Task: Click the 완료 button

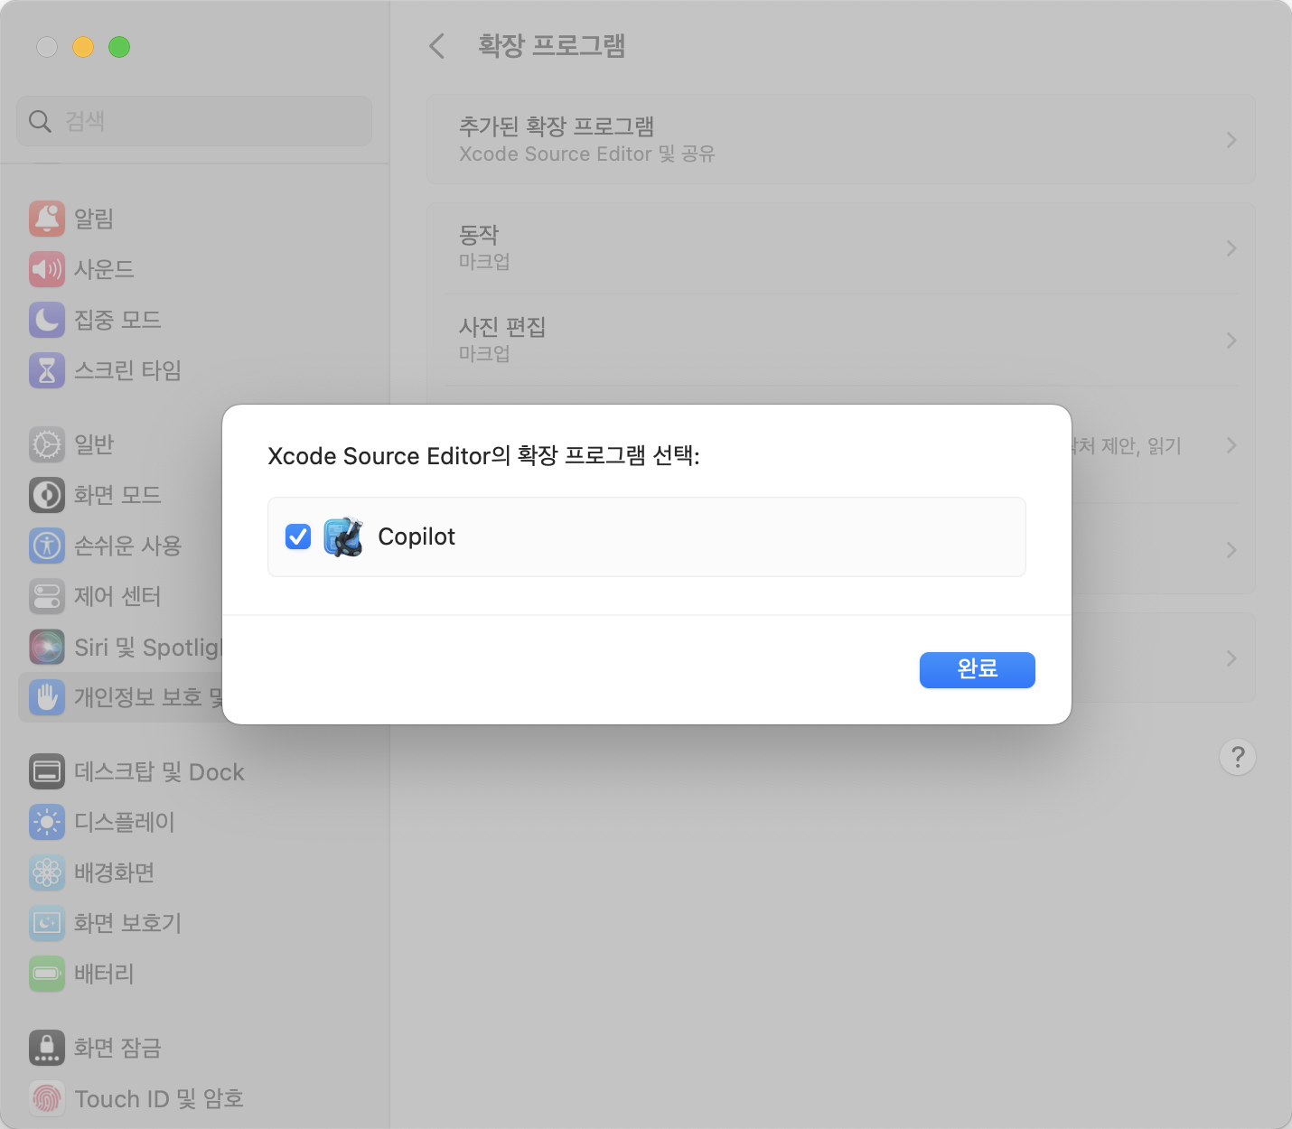Action: [978, 669]
